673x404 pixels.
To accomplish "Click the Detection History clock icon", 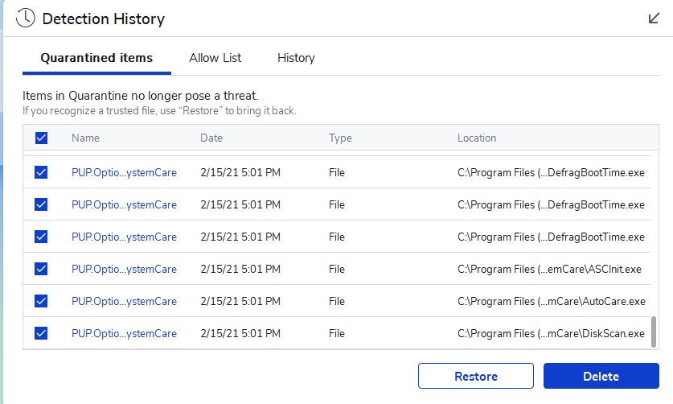I will tap(25, 18).
